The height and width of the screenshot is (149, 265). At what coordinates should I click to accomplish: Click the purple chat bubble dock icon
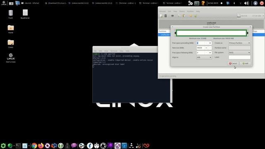pyautogui.click(x=74, y=146)
